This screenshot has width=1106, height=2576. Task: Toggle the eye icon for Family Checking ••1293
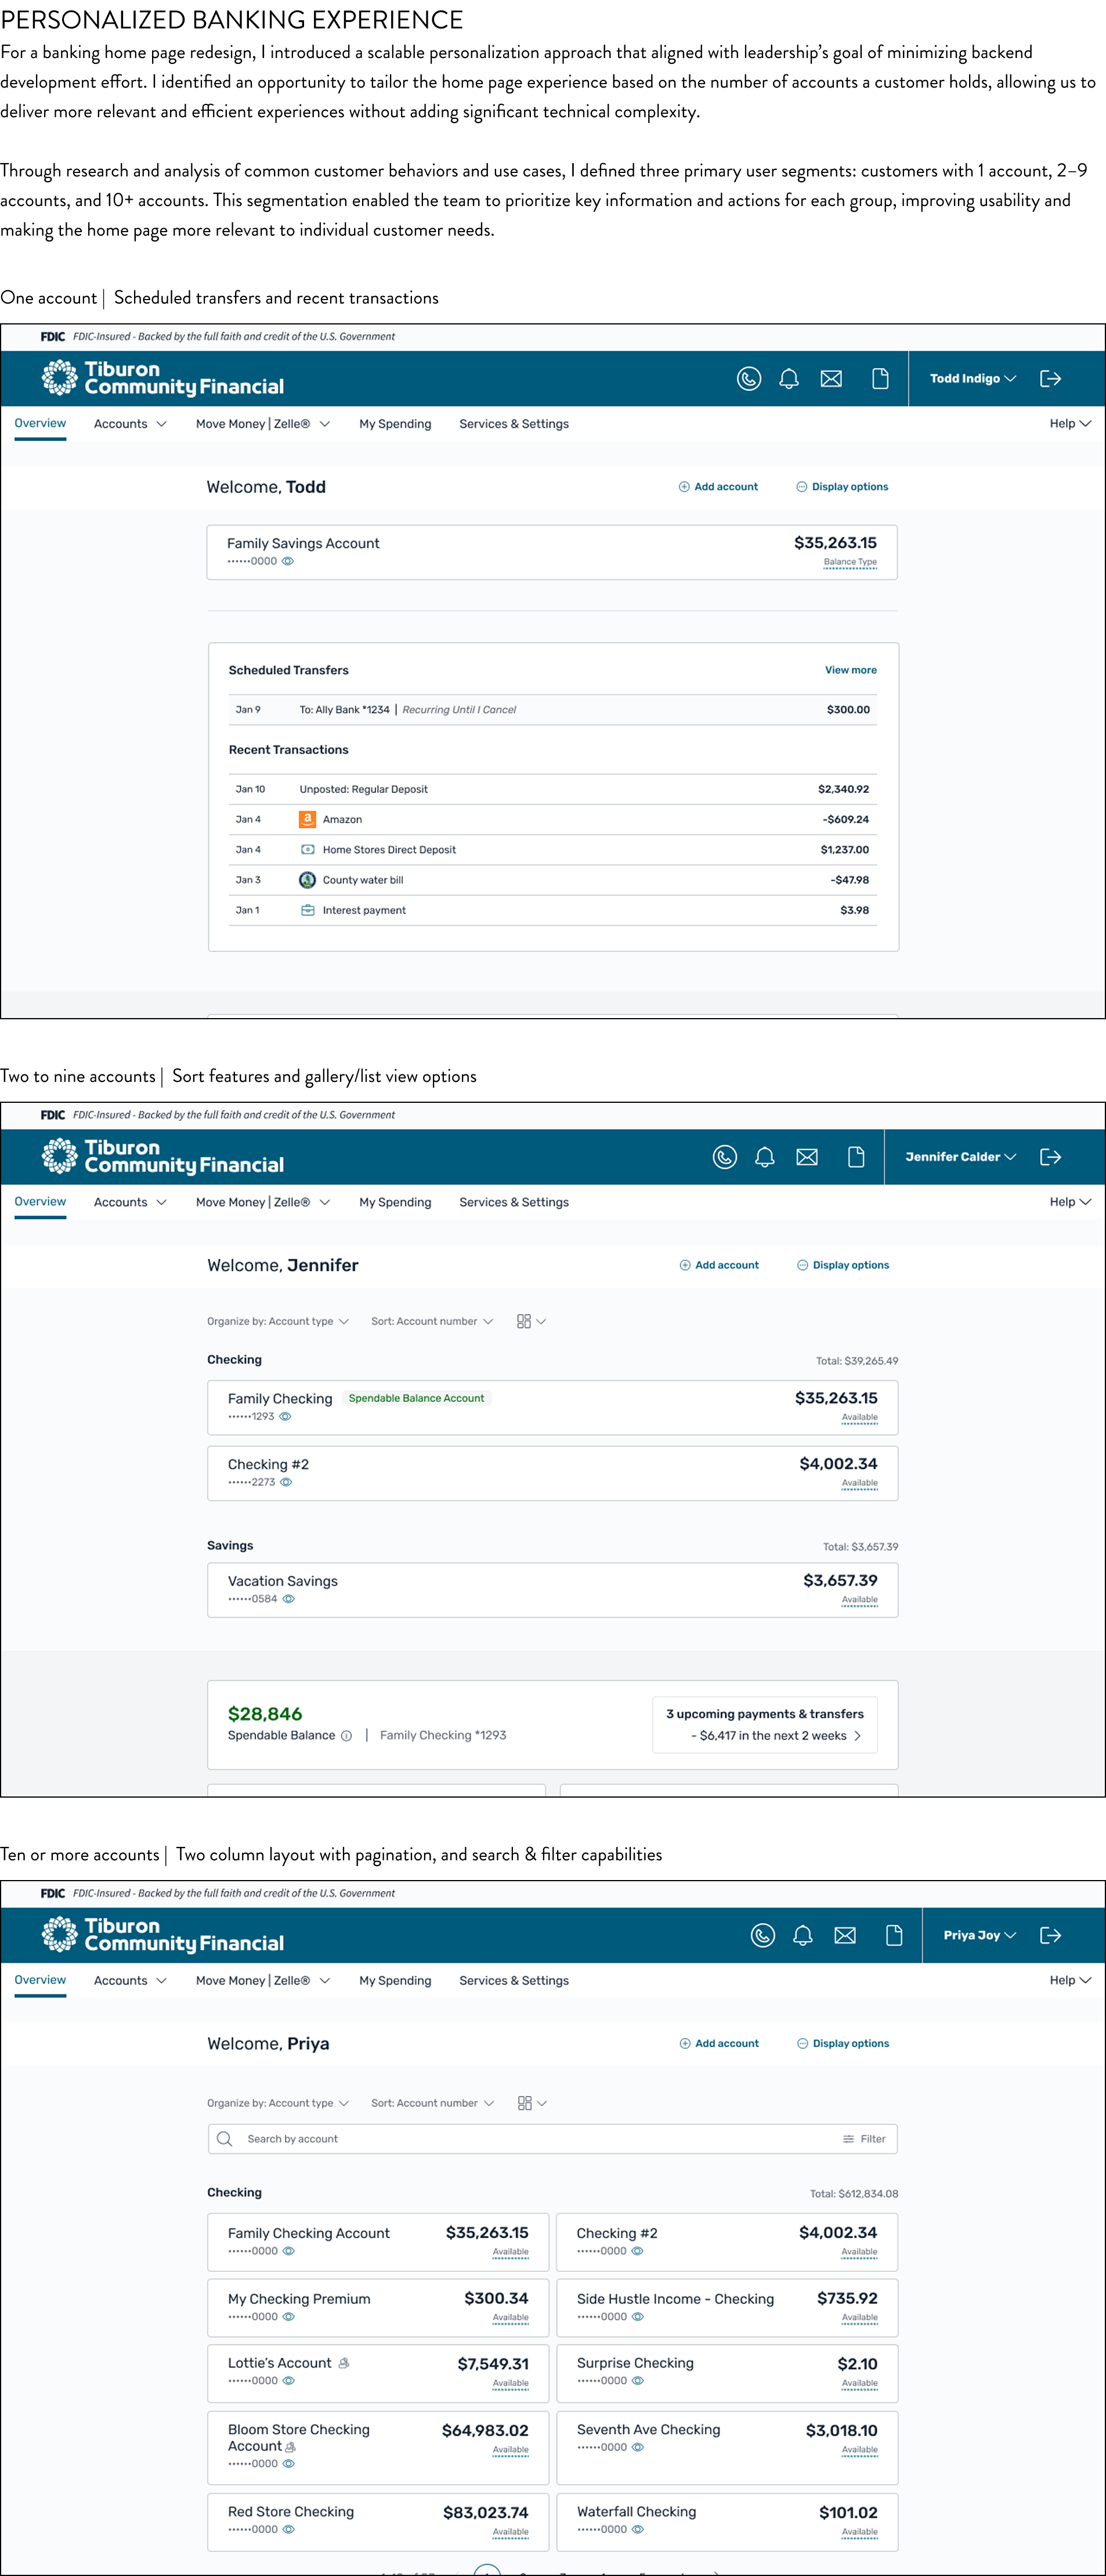click(285, 1417)
